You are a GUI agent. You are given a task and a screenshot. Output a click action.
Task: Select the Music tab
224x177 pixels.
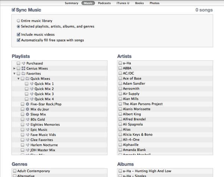click(x=88, y=3)
